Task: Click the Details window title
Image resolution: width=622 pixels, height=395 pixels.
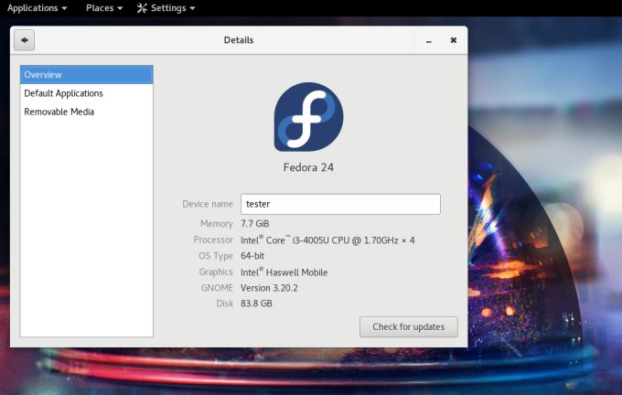Action: [239, 40]
